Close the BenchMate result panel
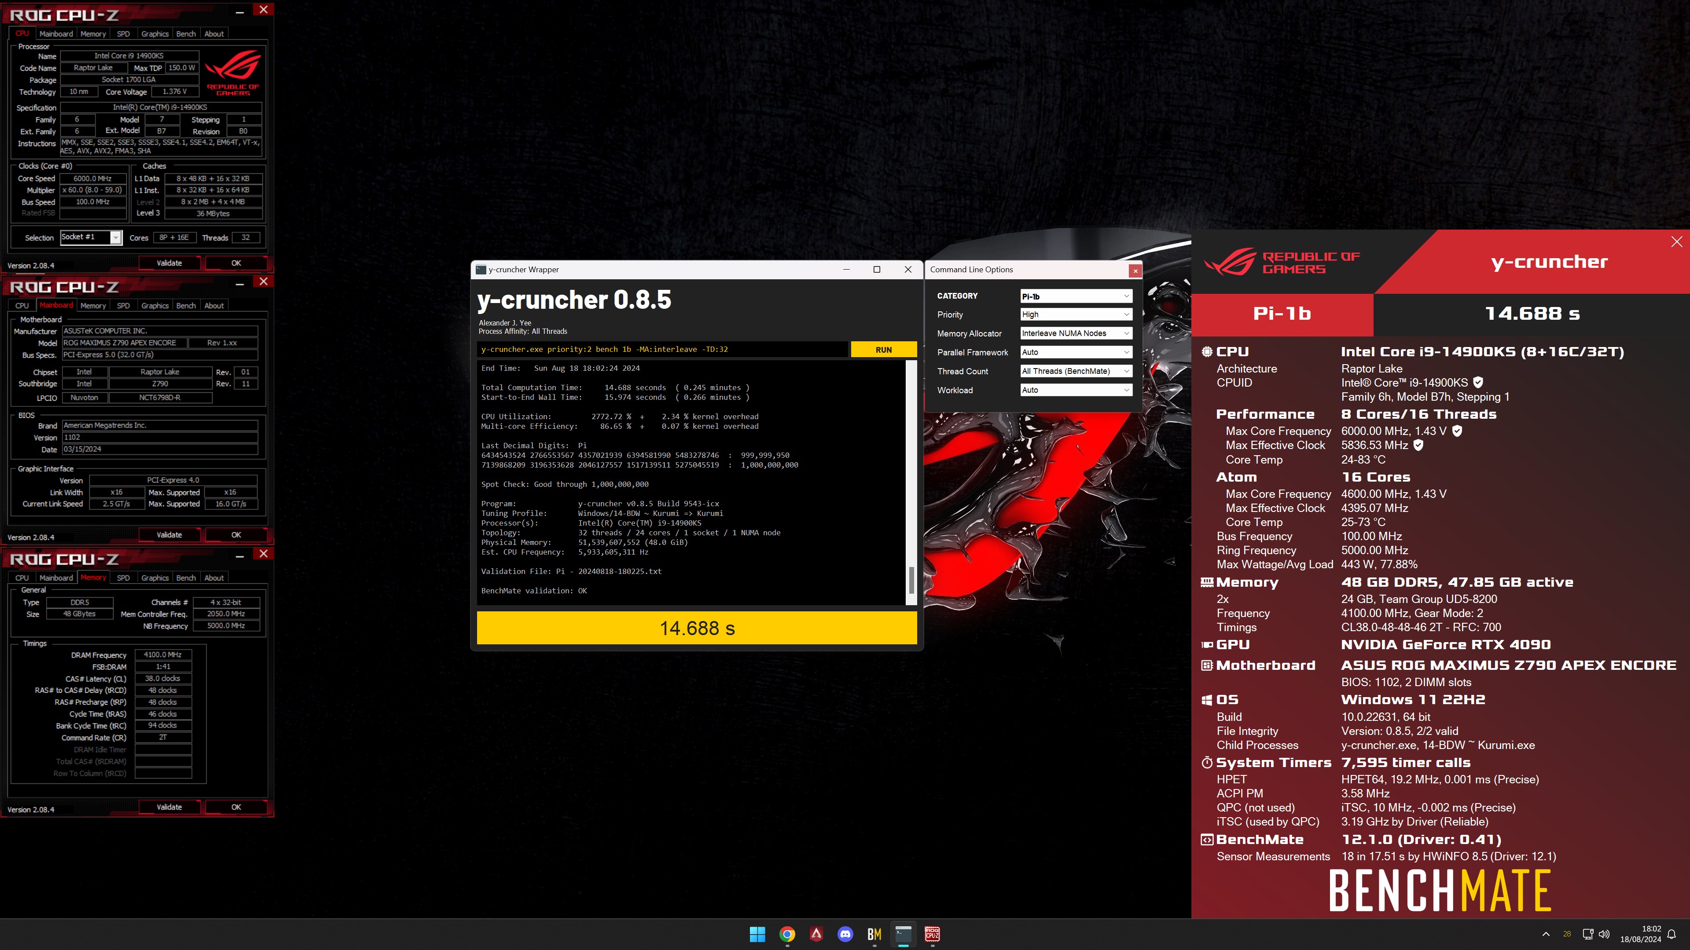Screen dimensions: 1690x950 click(1676, 242)
